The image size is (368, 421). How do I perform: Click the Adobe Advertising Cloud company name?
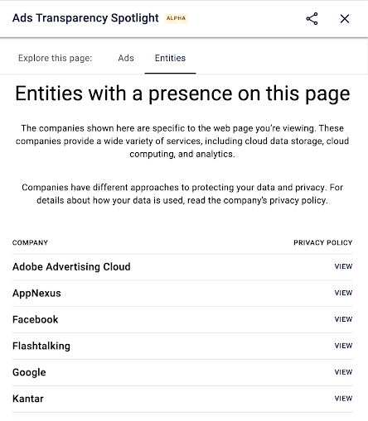tap(71, 266)
